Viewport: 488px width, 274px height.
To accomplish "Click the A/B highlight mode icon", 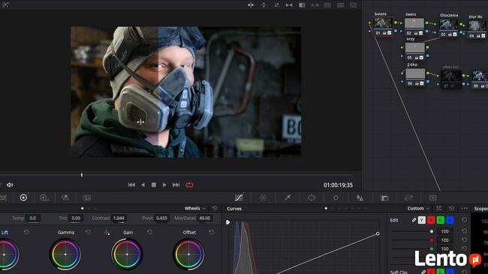I will pos(315,5).
